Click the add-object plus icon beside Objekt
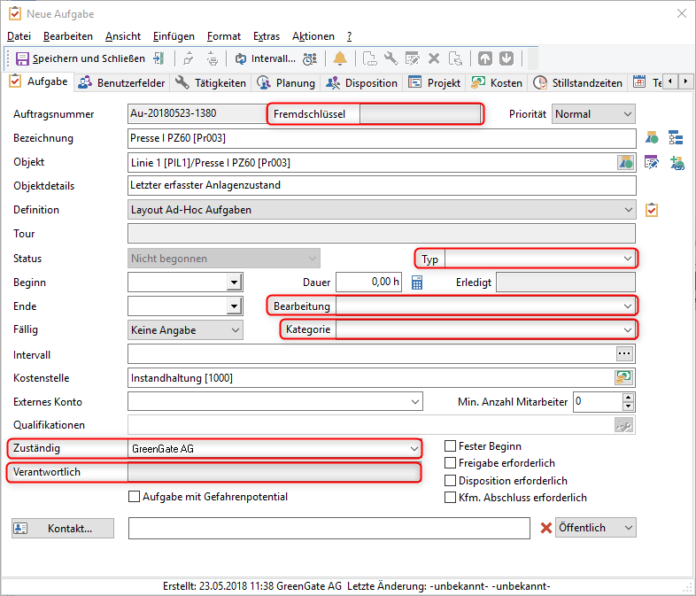Screen dimensions: 696x596 (677, 163)
